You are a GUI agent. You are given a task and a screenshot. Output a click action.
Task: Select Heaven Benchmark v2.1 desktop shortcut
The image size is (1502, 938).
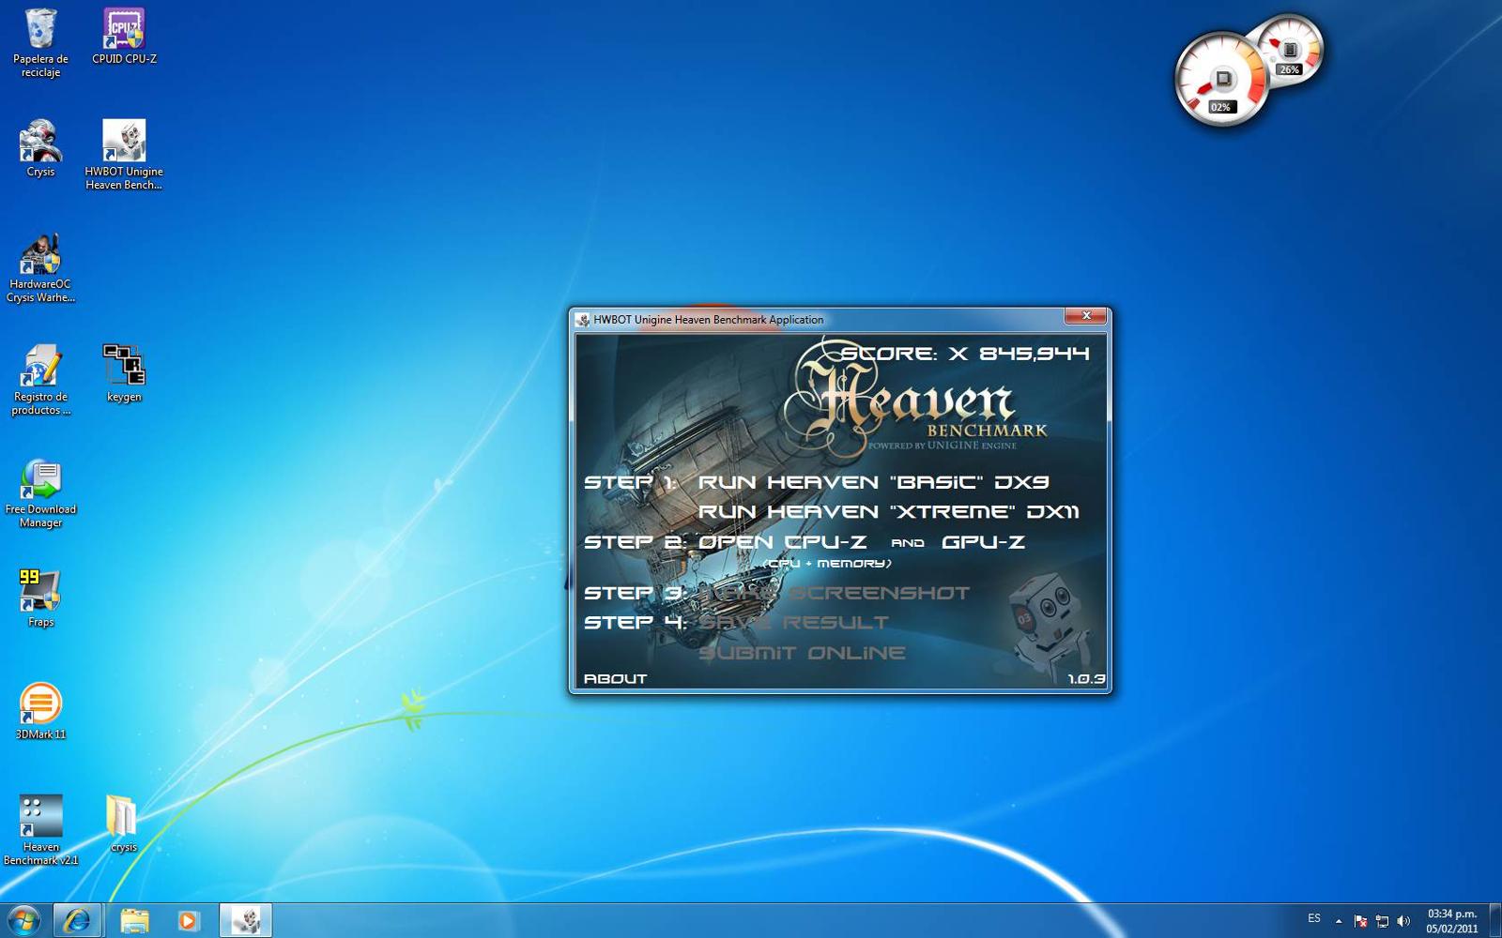pyautogui.click(x=40, y=831)
